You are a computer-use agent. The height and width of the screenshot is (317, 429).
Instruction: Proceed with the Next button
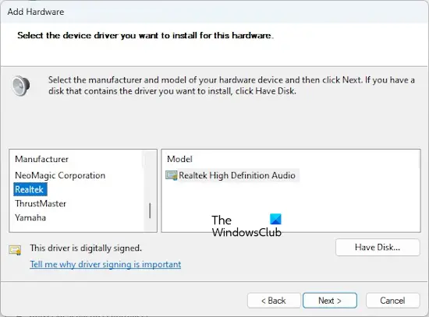coord(330,301)
